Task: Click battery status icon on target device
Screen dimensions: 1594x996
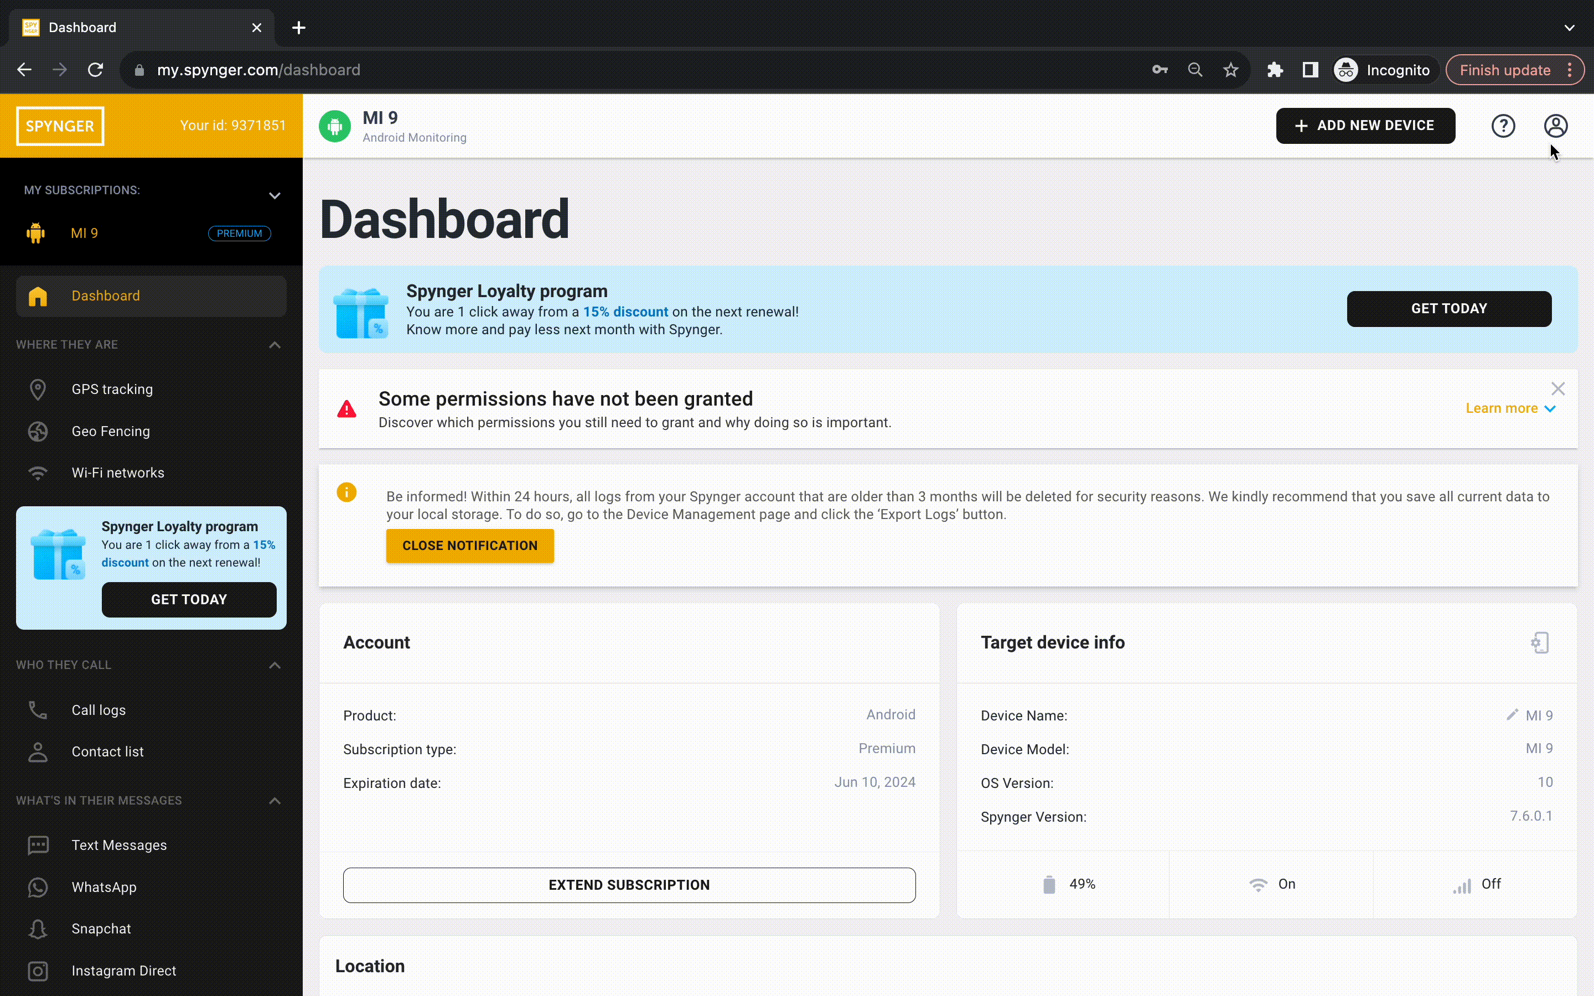Action: pyautogui.click(x=1048, y=884)
